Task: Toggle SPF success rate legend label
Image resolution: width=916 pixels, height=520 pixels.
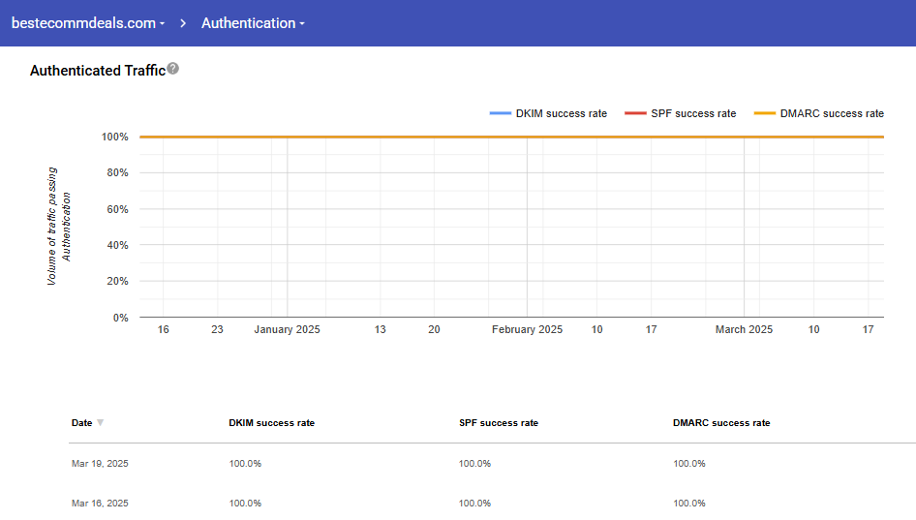Action: (692, 113)
